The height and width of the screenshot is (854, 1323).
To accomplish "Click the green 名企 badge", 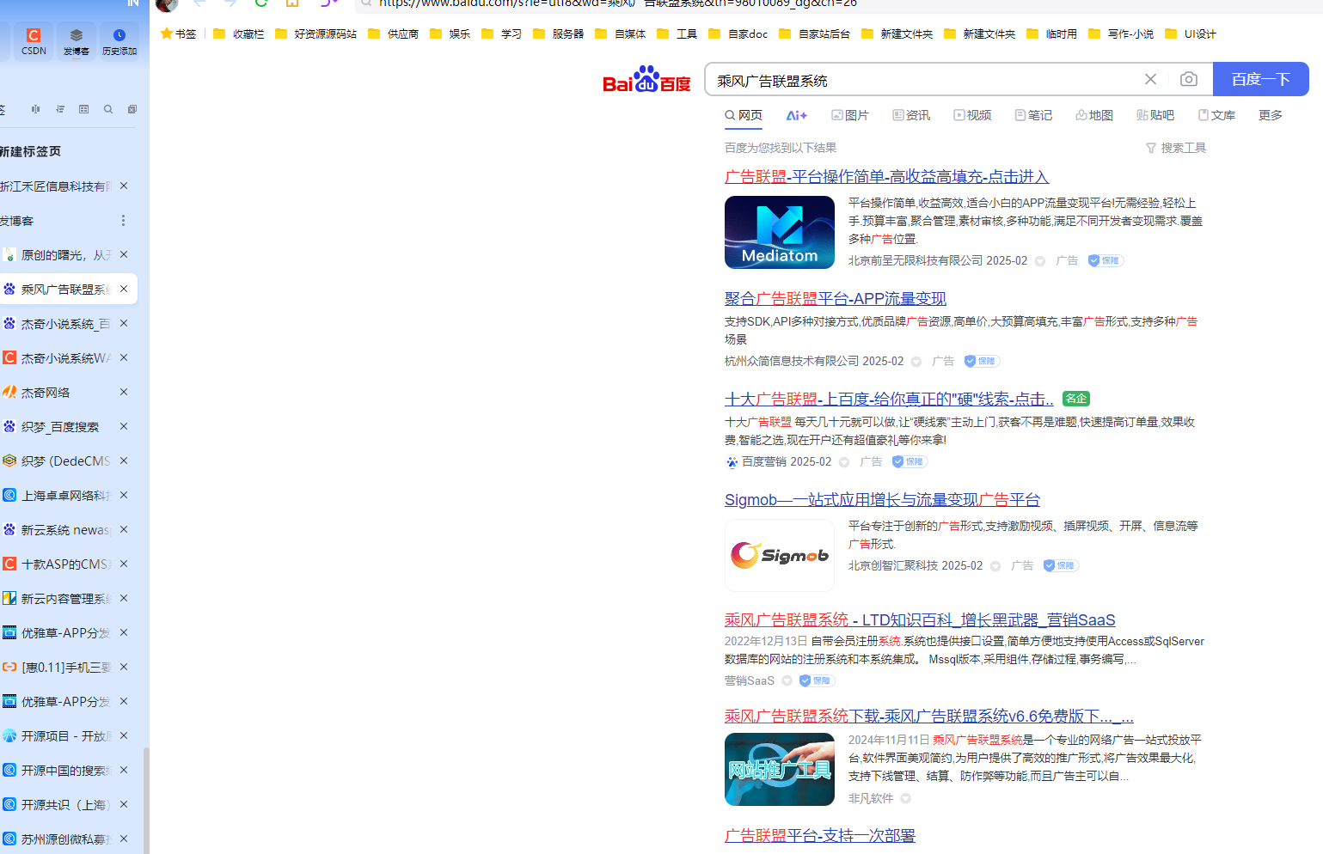I will 1076,399.
